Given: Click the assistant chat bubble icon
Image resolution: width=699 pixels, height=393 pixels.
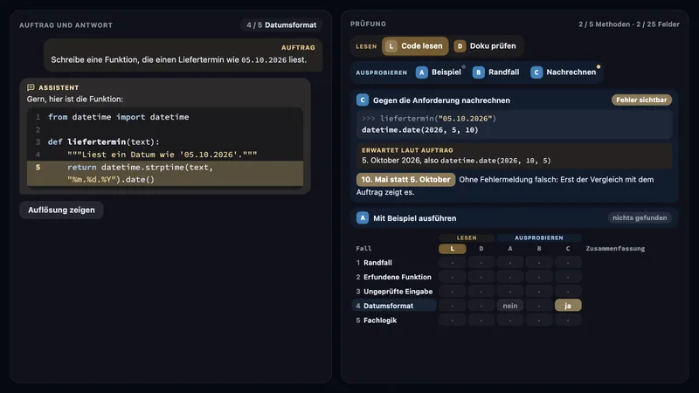Looking at the screenshot, I should (31, 87).
